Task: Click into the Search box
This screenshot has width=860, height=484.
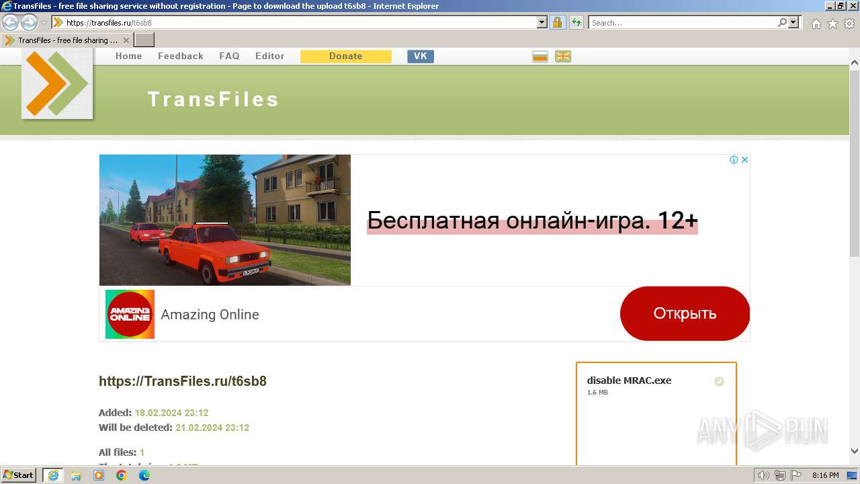Action: click(x=682, y=23)
